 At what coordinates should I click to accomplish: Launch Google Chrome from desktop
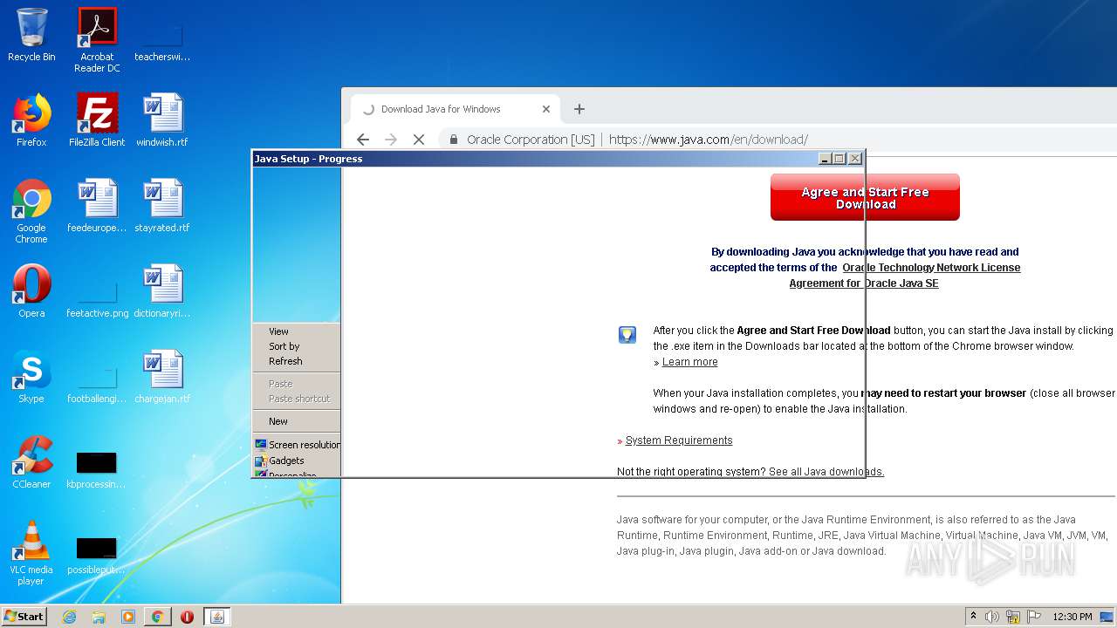pyautogui.click(x=31, y=211)
